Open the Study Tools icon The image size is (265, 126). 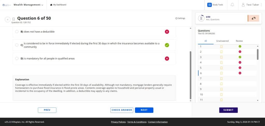pyautogui.click(x=209, y=5)
